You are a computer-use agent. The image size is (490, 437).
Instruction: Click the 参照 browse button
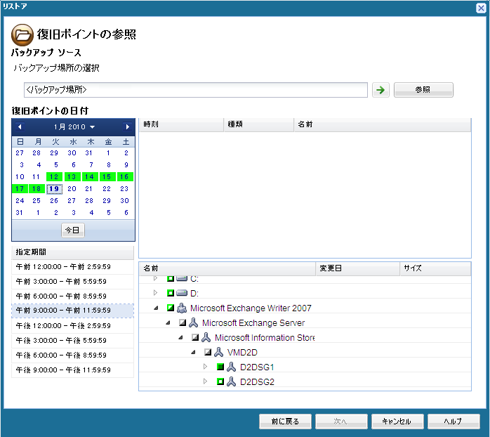tap(423, 90)
